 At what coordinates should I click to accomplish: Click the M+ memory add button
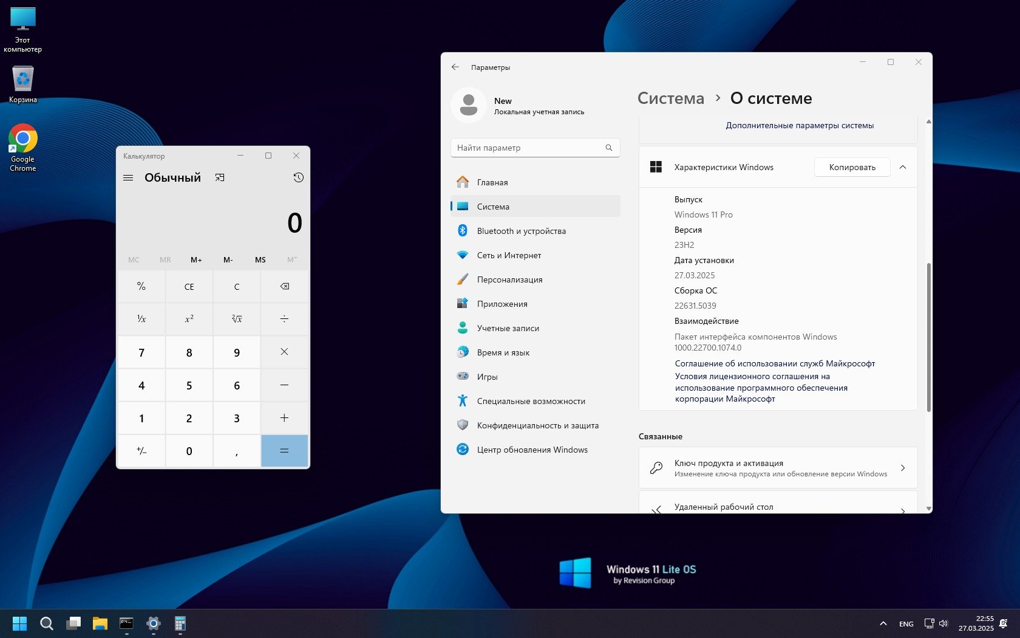[x=196, y=259]
